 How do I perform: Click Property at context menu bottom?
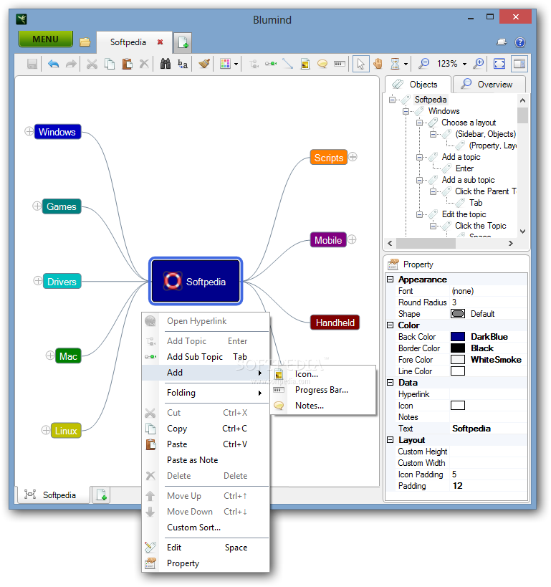[x=206, y=563]
